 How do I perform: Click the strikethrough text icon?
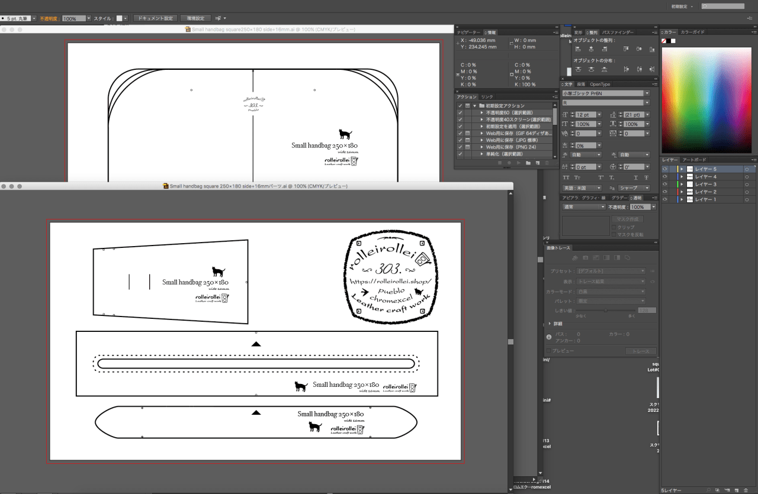[645, 177]
